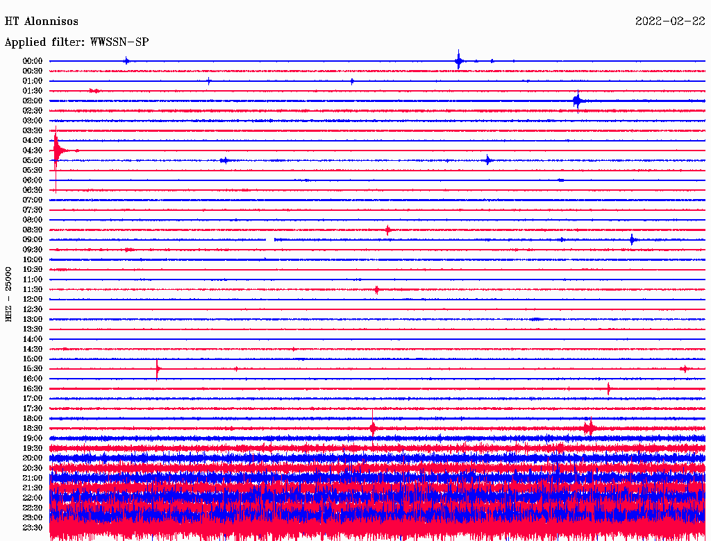The width and height of the screenshot is (711, 541).
Task: Click the red event on the 08:30 trace
Action: pos(387,230)
